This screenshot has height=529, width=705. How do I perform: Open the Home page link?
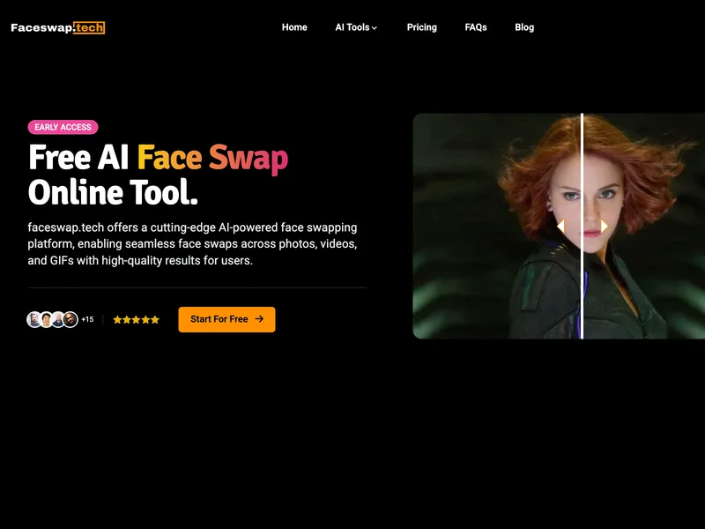tap(294, 27)
